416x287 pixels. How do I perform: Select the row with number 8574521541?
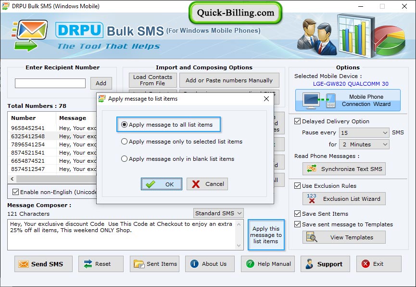[x=52, y=153]
